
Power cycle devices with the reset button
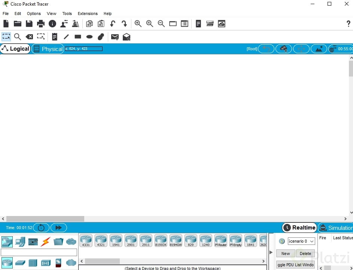coord(41,228)
